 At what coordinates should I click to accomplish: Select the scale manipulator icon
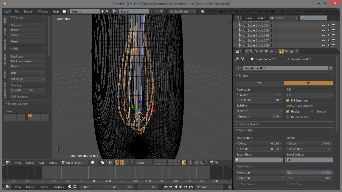(x=132, y=162)
